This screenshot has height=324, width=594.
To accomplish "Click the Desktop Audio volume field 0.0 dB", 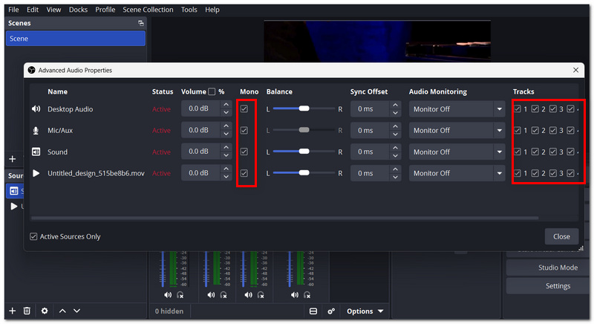I will coord(201,109).
